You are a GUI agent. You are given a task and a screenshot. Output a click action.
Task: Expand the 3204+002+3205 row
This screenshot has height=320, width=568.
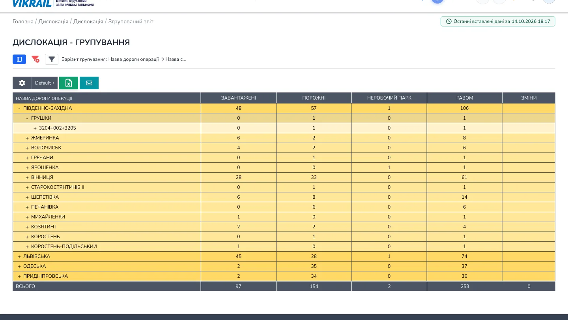click(x=35, y=128)
